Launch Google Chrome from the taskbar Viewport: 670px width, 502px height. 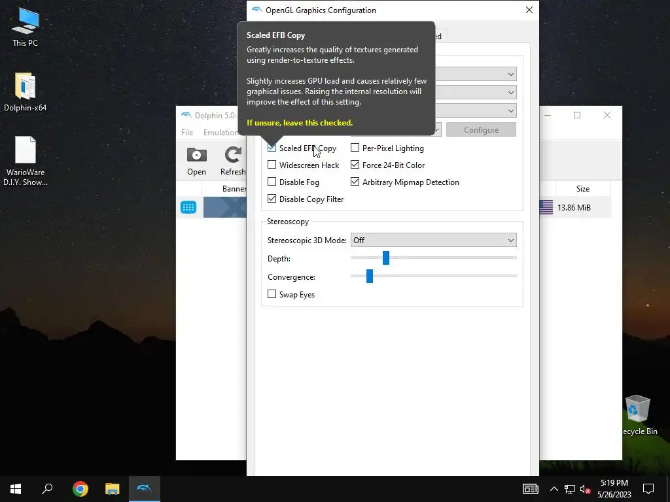point(80,489)
